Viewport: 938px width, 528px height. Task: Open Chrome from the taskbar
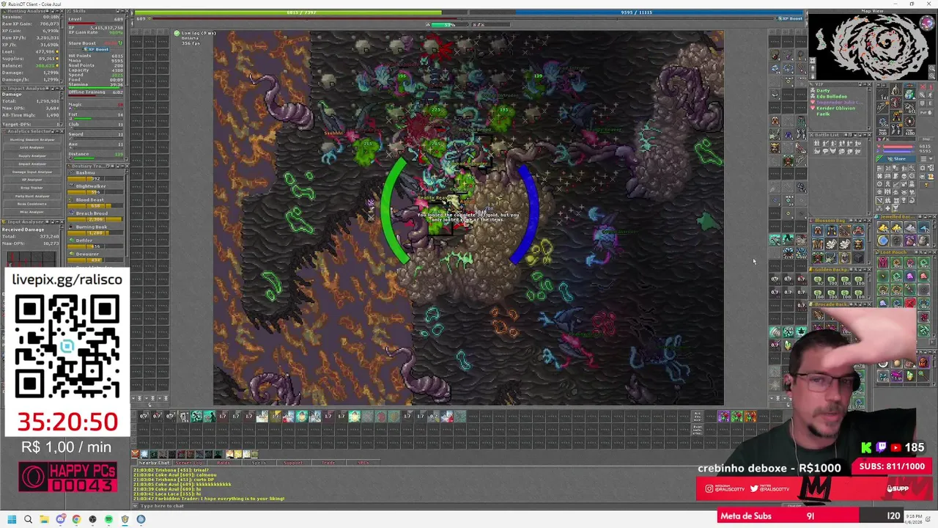[x=76, y=519]
